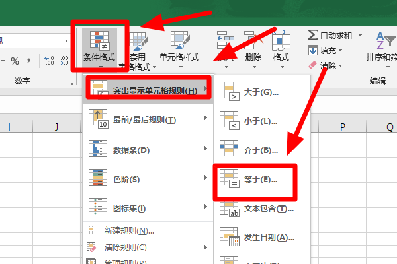Click the 填充 fill down icon
The width and height of the screenshot is (397, 264).
[x=313, y=50]
